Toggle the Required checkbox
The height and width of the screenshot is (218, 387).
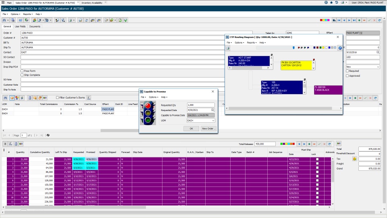point(347,71)
